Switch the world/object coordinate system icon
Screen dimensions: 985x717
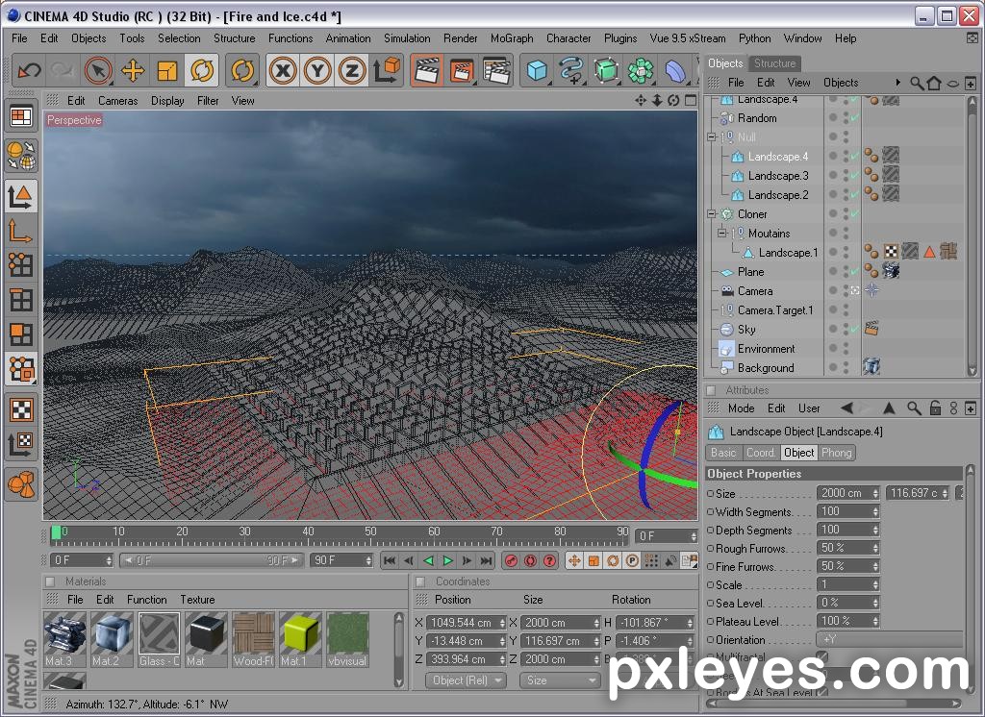[387, 70]
